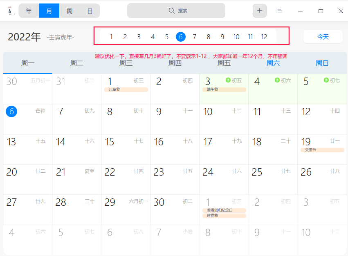
Task: Select date 18 二十
Action: [273, 149]
